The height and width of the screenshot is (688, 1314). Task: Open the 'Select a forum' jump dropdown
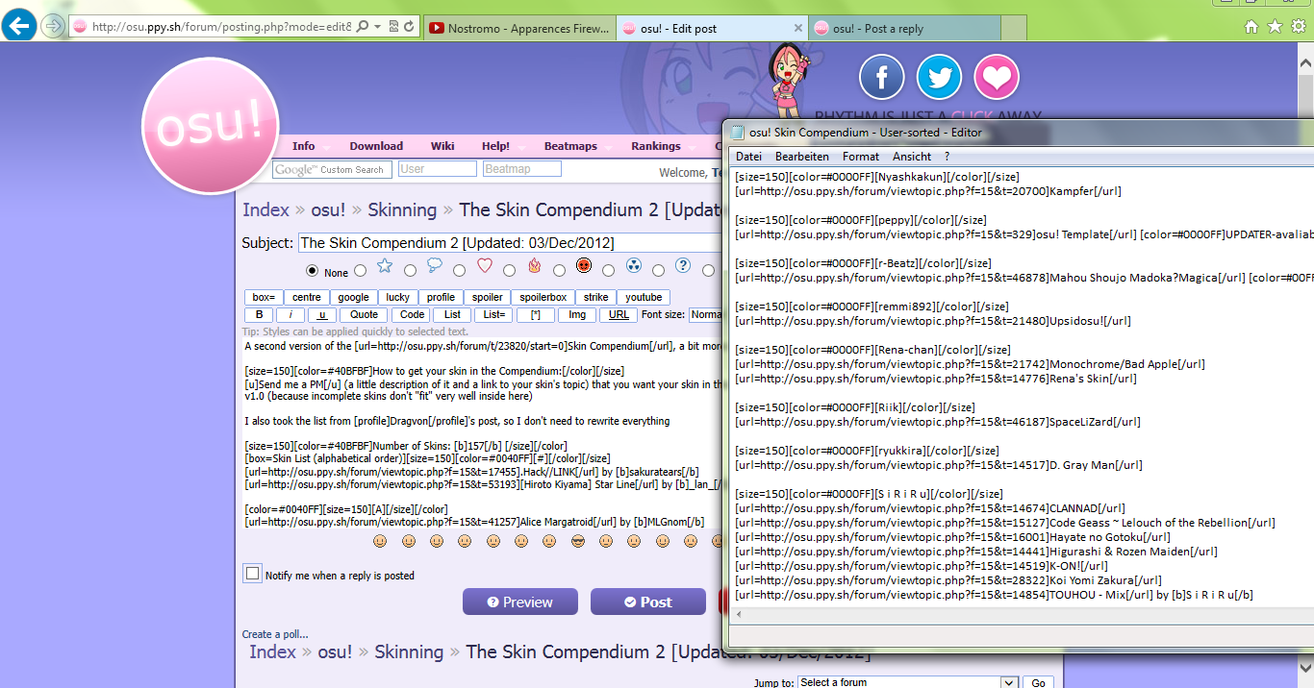click(x=907, y=682)
